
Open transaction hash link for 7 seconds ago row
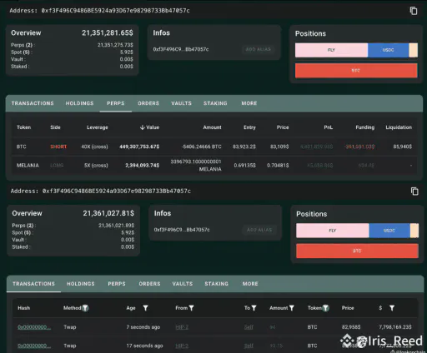click(x=34, y=327)
